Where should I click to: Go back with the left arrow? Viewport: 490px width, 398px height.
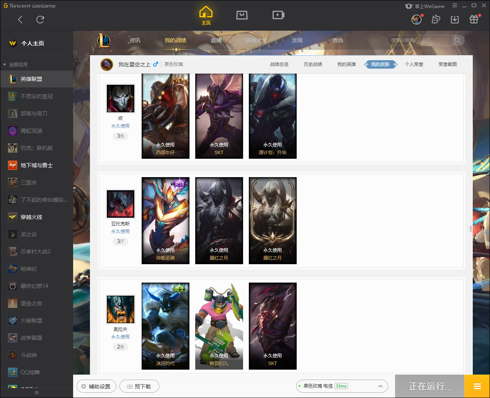pos(20,20)
